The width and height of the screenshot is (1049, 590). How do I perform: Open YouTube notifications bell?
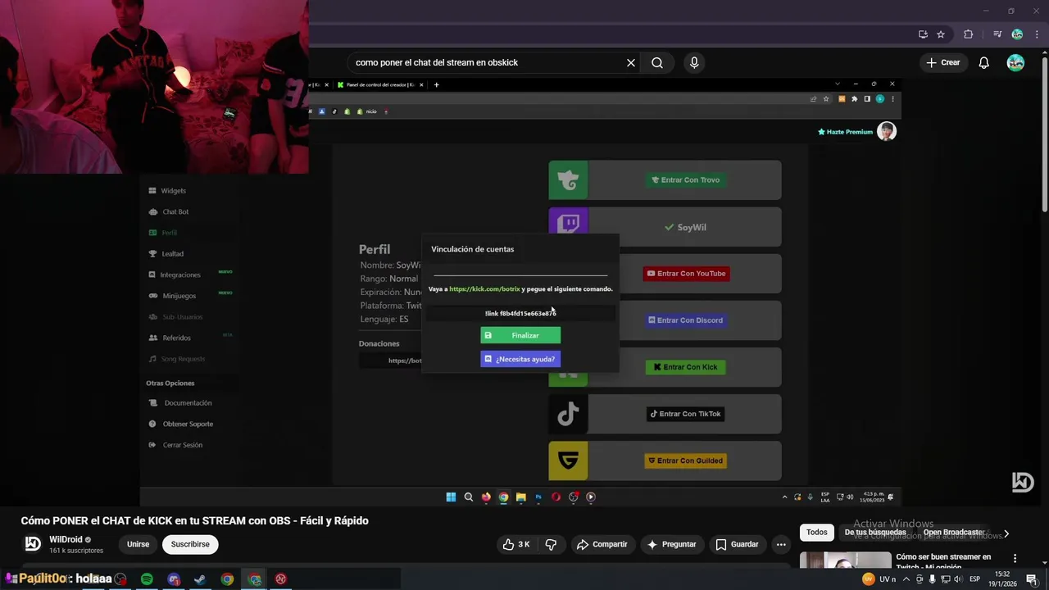point(984,62)
